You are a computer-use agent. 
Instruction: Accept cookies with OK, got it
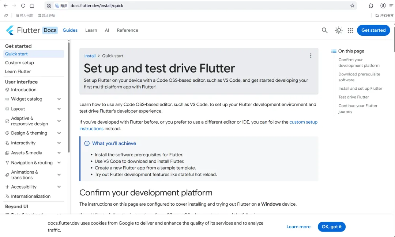331,227
